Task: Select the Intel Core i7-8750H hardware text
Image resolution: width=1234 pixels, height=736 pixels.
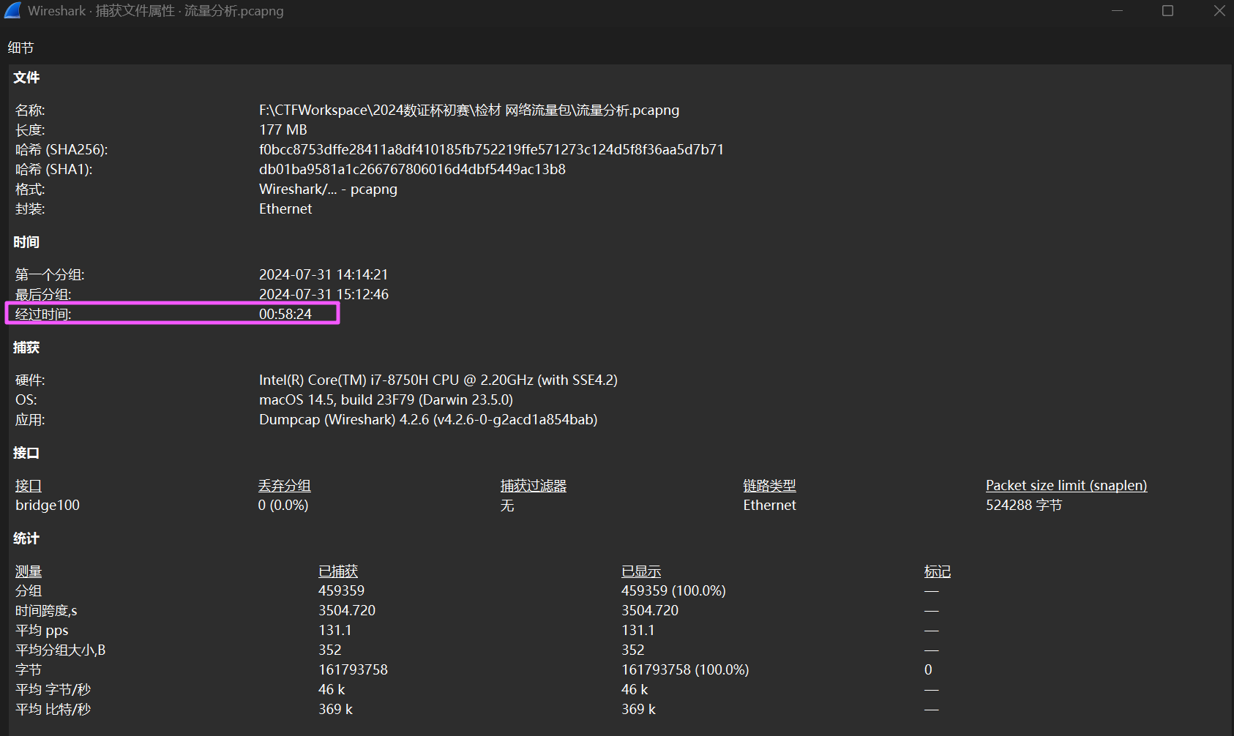Action: pyautogui.click(x=438, y=380)
